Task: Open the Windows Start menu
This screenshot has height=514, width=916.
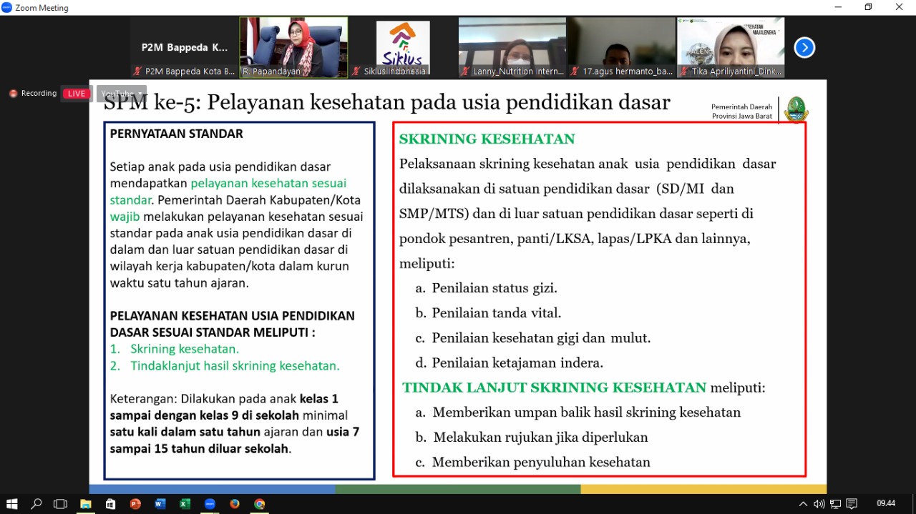Action: [11, 504]
